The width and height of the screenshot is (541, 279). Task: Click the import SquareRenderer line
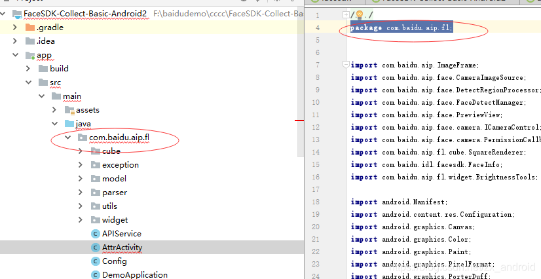click(439, 152)
